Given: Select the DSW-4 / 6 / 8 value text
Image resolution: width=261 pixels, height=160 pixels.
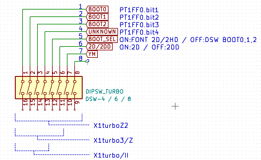Looking at the screenshot, I should click(108, 99).
